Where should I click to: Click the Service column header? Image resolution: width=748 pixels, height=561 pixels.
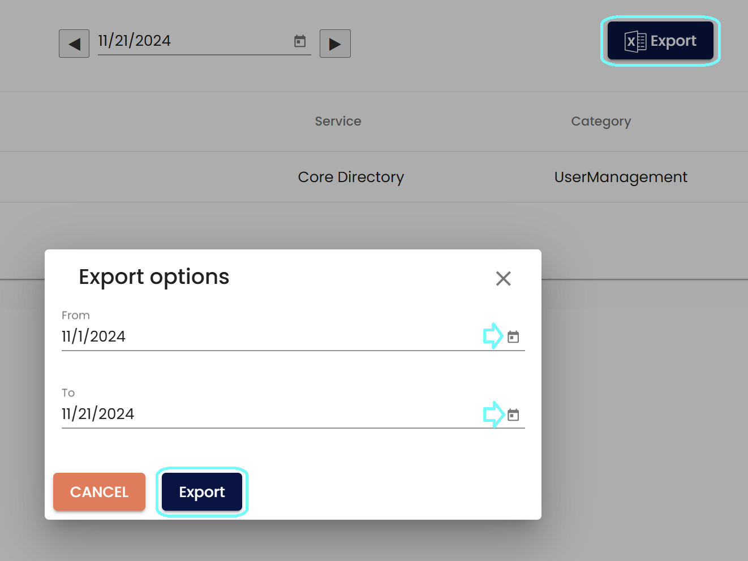(338, 121)
